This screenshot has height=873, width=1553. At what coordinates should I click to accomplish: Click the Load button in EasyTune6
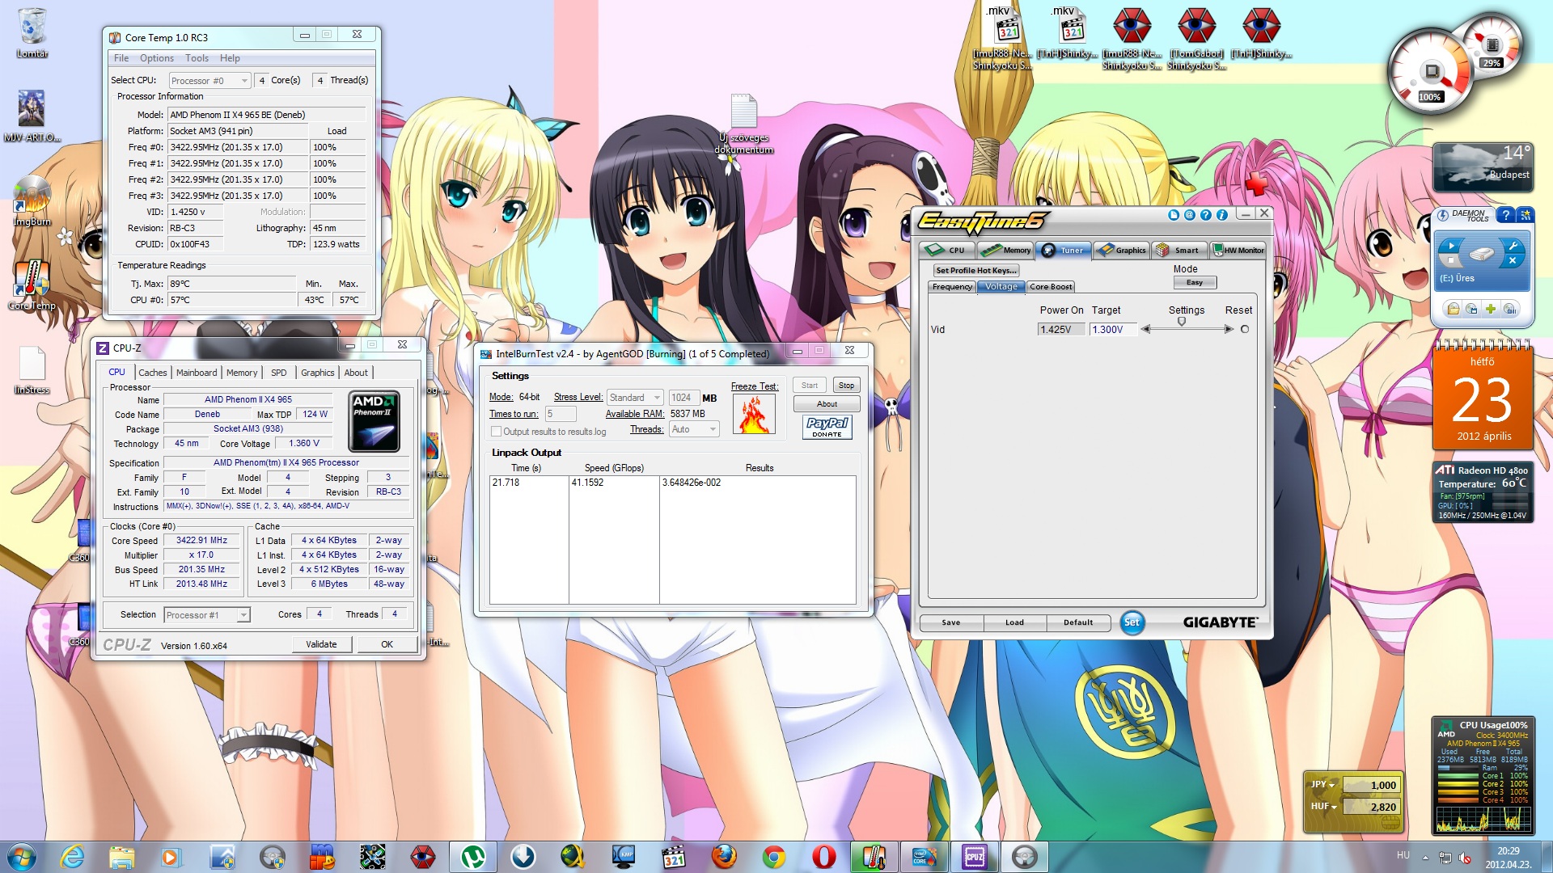(x=1014, y=622)
